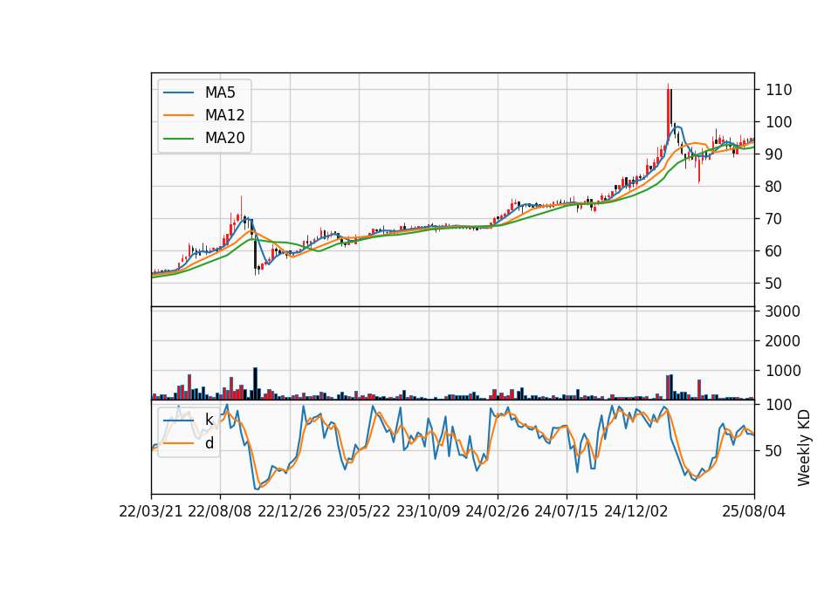The image size is (838, 602).
Task: Click the 22/03/21 date tick label
Action: [151, 511]
